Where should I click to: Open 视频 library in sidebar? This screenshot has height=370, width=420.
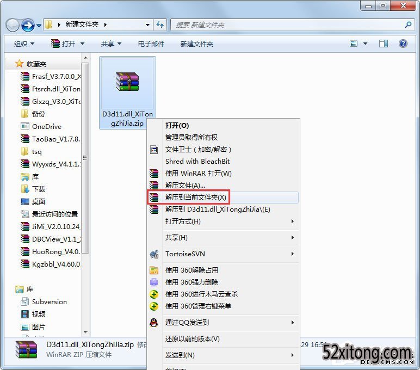(33, 314)
